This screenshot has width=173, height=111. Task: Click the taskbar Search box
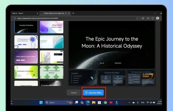59,103
